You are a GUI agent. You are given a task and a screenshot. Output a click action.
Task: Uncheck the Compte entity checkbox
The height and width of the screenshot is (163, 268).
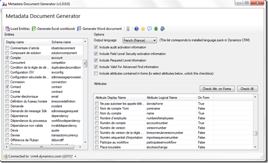point(7,57)
